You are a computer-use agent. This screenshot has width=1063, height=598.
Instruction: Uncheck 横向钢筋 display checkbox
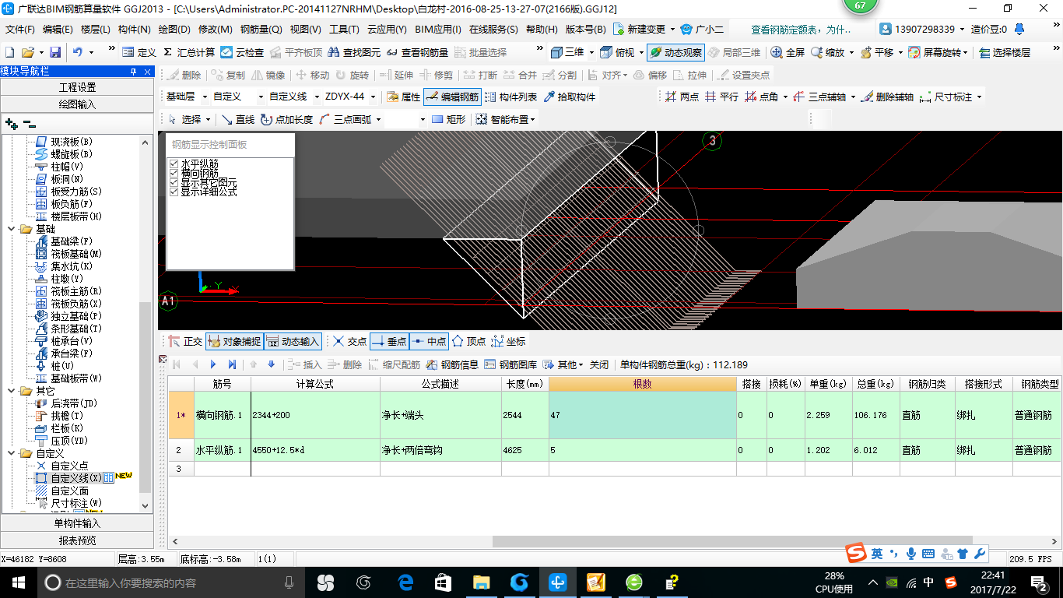(174, 173)
